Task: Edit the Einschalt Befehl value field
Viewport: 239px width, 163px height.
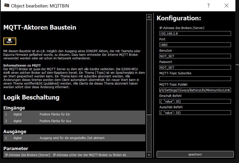Action: 195,101
